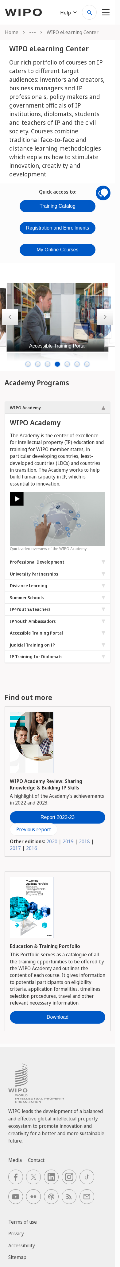Advance carousel with the next arrow
This screenshot has height=1267, width=120.
point(105,317)
